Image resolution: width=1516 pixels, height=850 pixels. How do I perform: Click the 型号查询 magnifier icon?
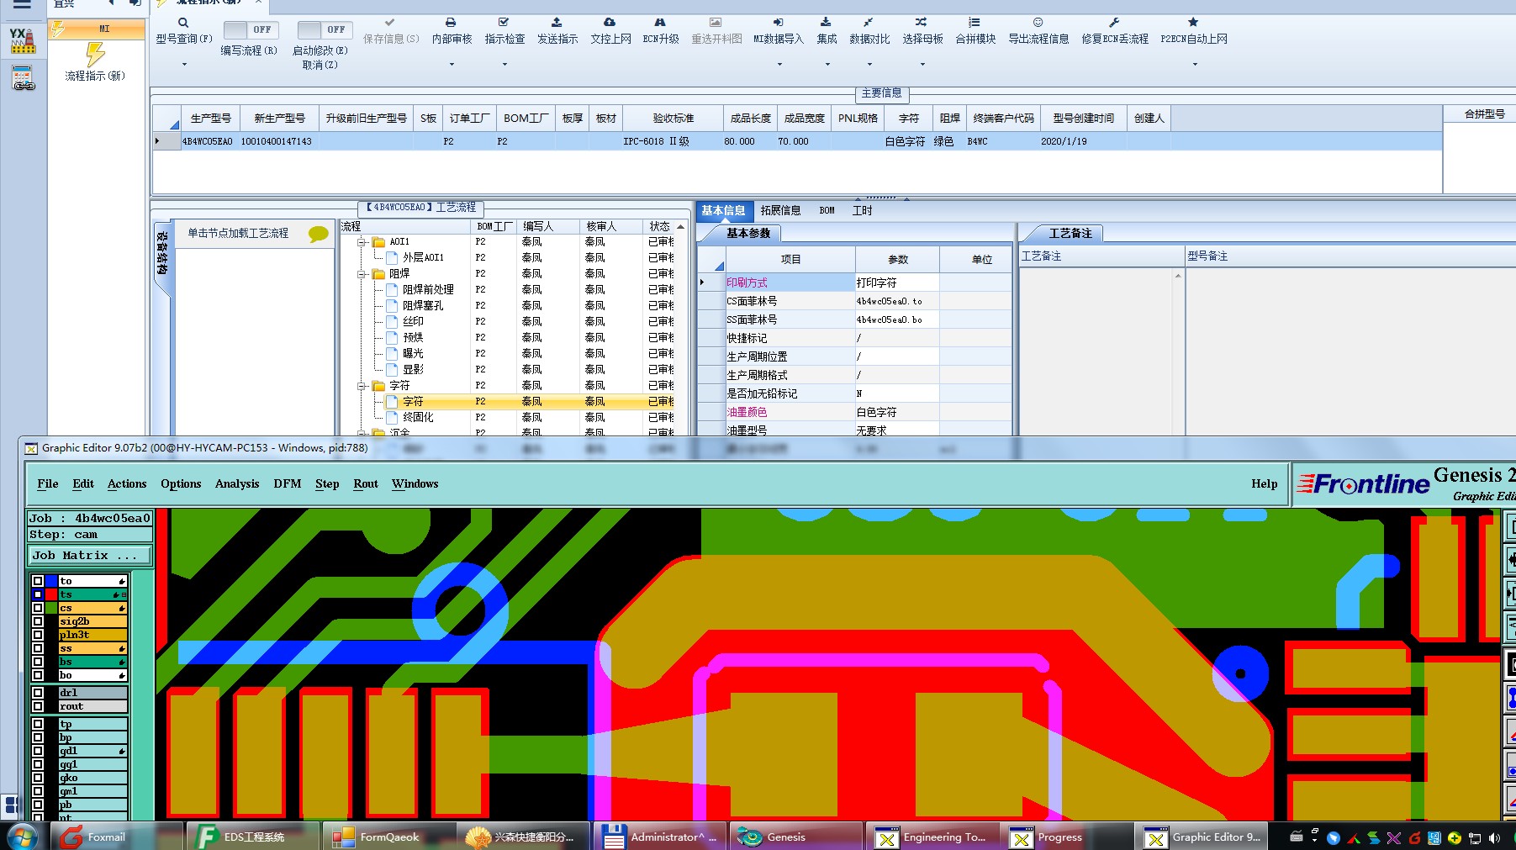point(183,23)
